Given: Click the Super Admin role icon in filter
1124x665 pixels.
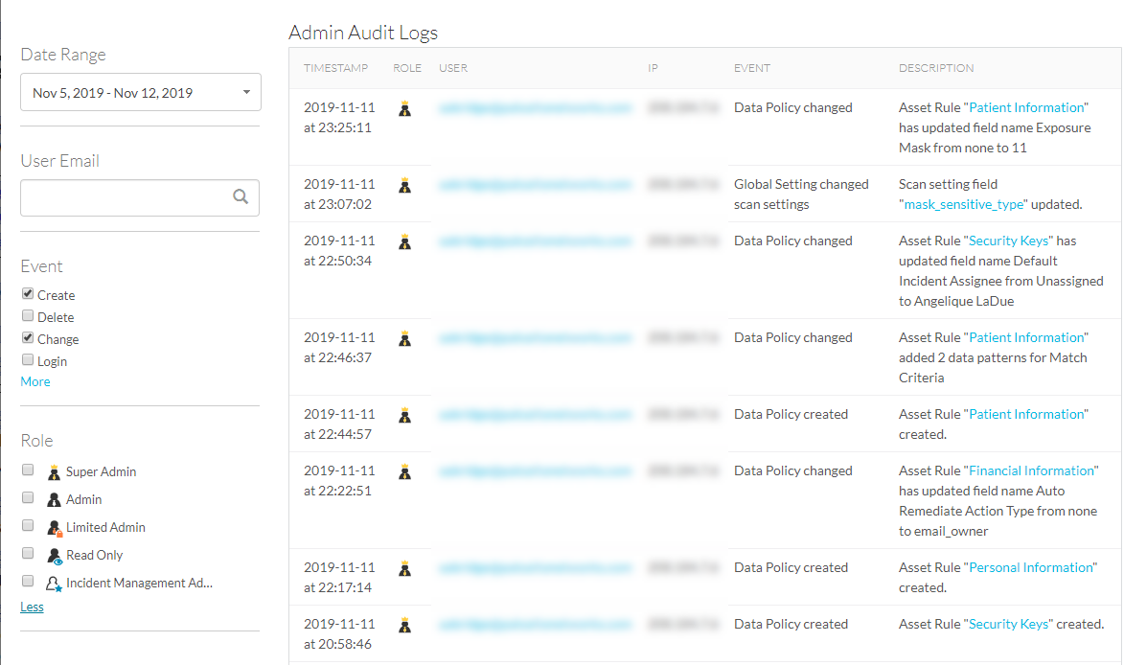Looking at the screenshot, I should (54, 471).
